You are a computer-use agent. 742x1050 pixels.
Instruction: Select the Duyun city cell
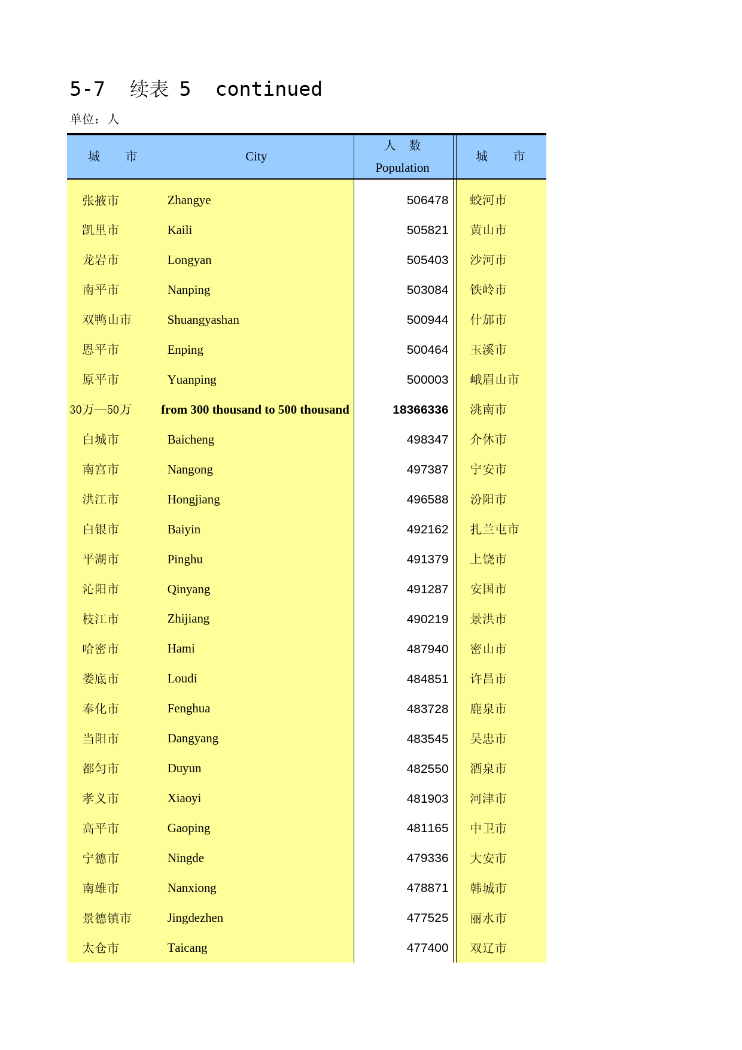(184, 768)
